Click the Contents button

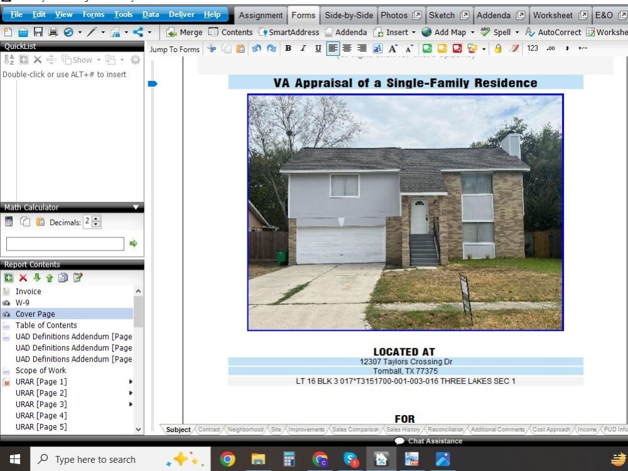230,32
